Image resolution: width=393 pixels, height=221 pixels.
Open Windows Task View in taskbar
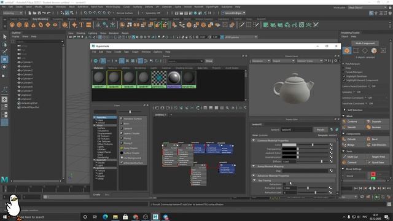click(x=95, y=217)
